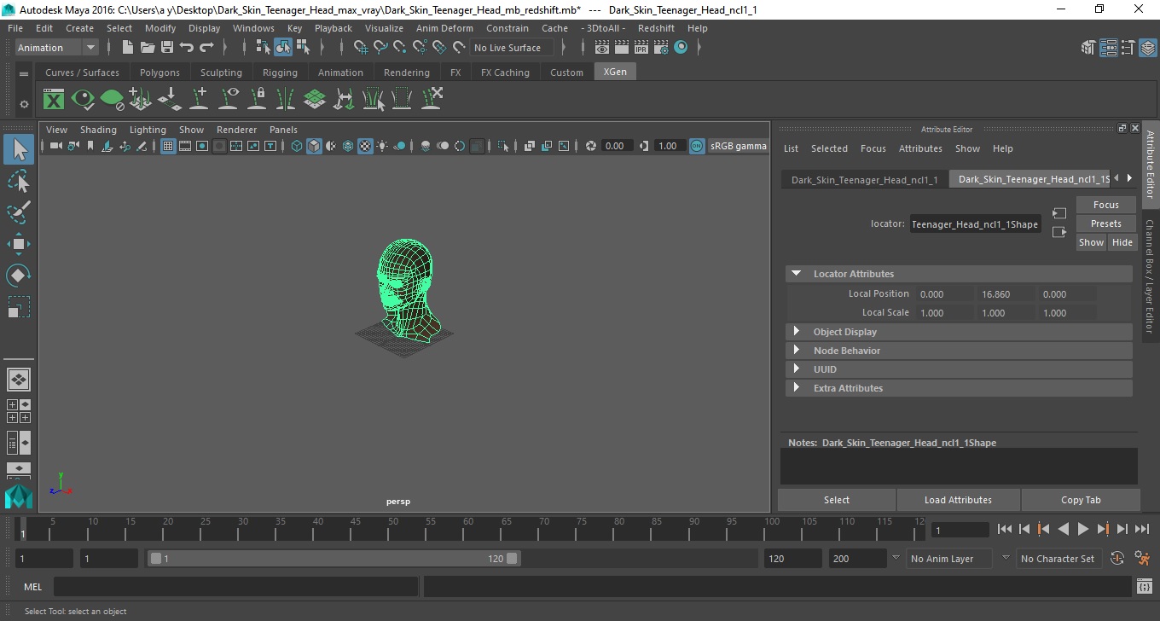Click the IPR render icon
Image resolution: width=1160 pixels, height=621 pixels.
point(641,48)
